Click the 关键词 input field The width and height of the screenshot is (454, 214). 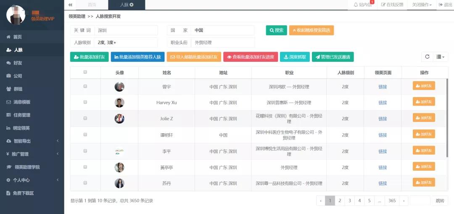pos(126,30)
